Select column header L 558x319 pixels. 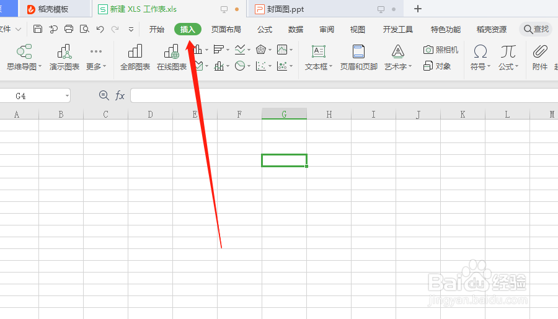coord(507,114)
